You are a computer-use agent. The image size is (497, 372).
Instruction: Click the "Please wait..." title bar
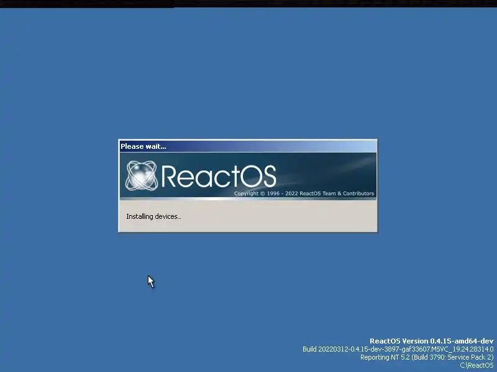(x=248, y=146)
